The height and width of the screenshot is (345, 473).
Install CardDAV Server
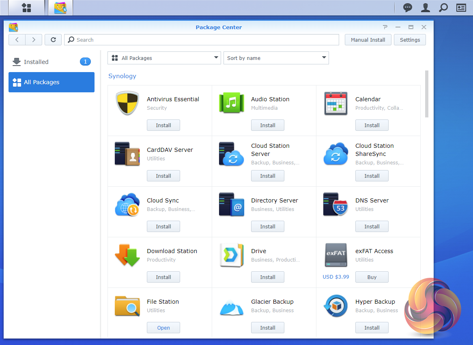[x=163, y=176]
